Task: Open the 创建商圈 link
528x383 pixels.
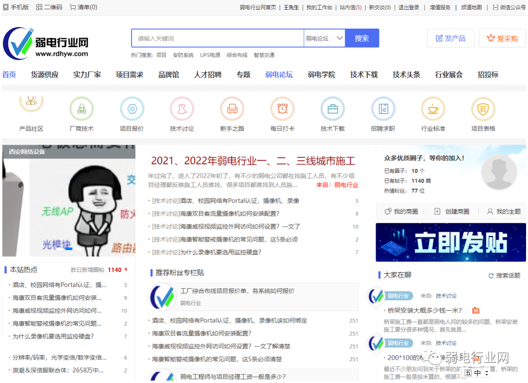Action: coord(452,212)
